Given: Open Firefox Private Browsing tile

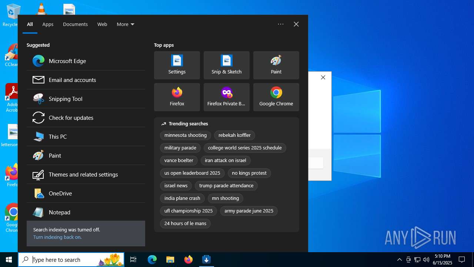Looking at the screenshot, I should [227, 97].
